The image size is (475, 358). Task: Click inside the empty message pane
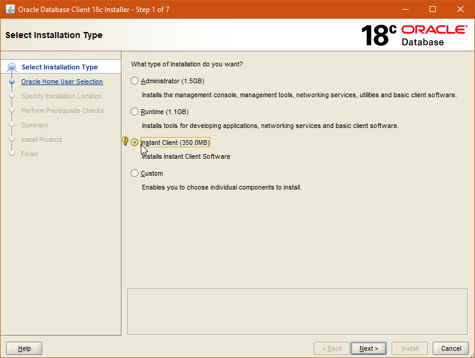297,312
